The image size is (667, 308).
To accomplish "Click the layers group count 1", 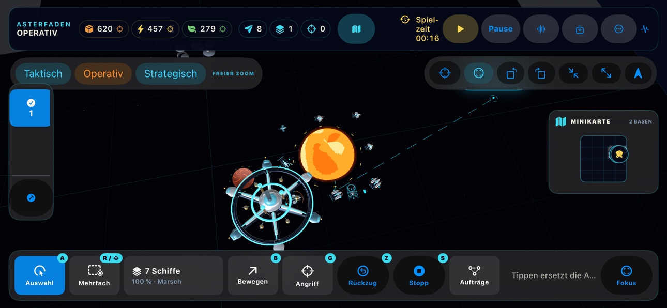I will click(284, 29).
